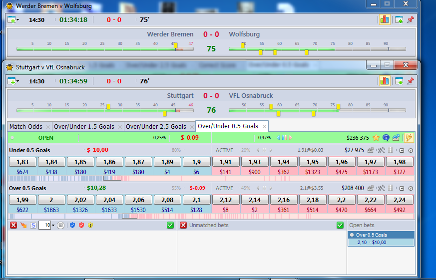Screen dimensions: 436x280
Task: Open the bar chart icon in Werder Bremen window
Action: coord(385,20)
